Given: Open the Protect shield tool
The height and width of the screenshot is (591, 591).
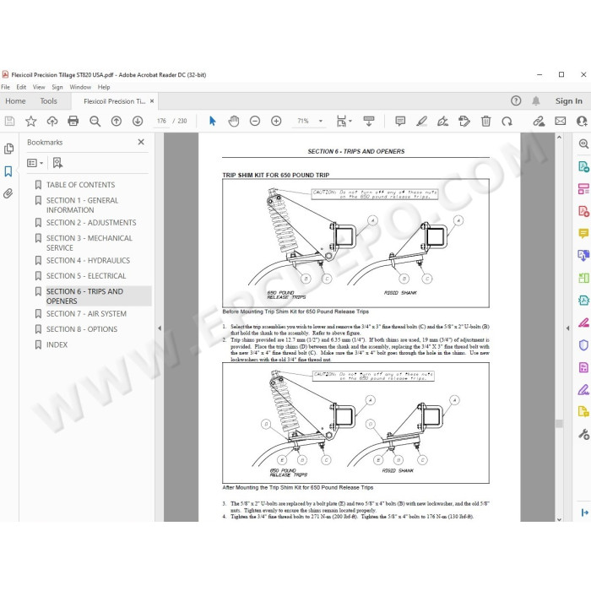Looking at the screenshot, I should (583, 344).
